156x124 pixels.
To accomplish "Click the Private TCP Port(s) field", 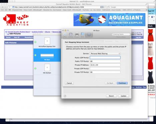I will click(105, 72).
